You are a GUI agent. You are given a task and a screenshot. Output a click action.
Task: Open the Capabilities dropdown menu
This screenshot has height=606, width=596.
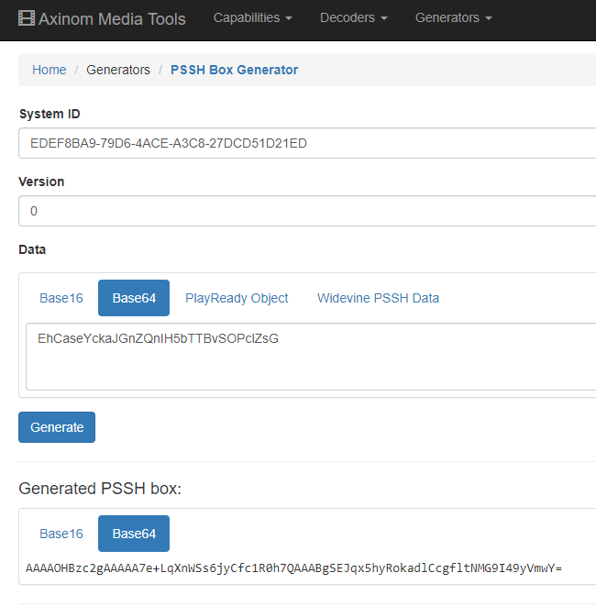(x=252, y=17)
